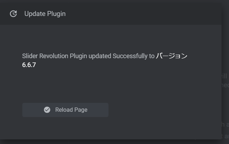The width and height of the screenshot is (229, 144).
Task: Click the checkmark icon on Reload Page
Action: (47, 110)
